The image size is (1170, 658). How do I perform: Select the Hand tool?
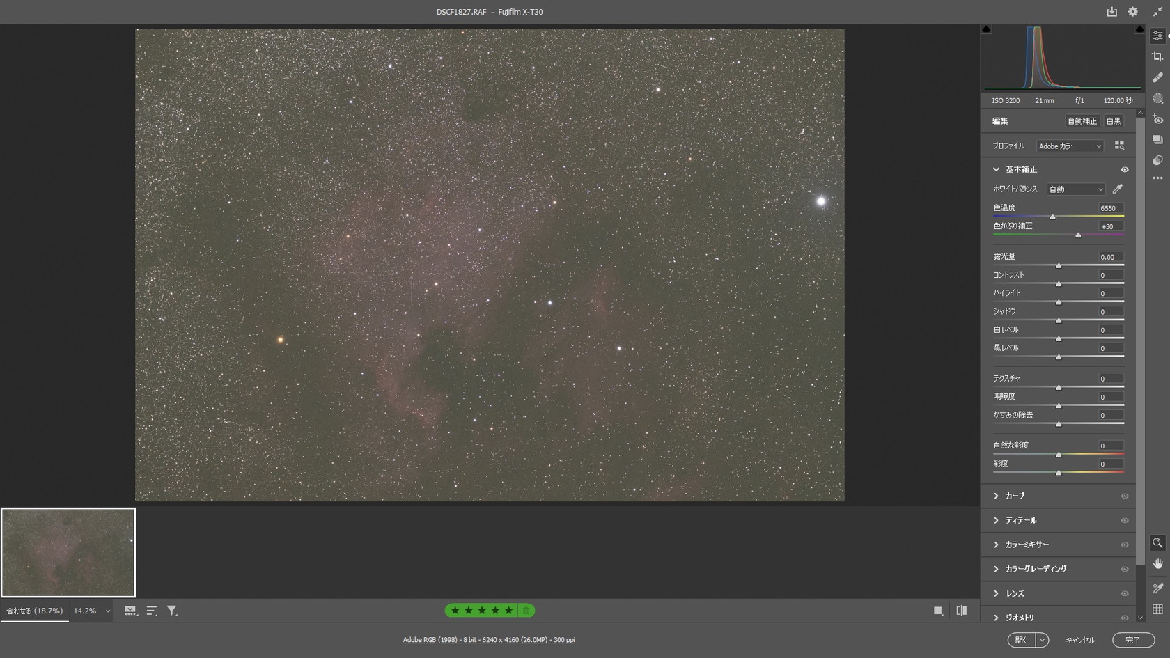coord(1157,564)
